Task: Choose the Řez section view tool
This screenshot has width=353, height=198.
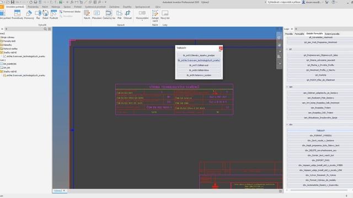Action: (38, 14)
